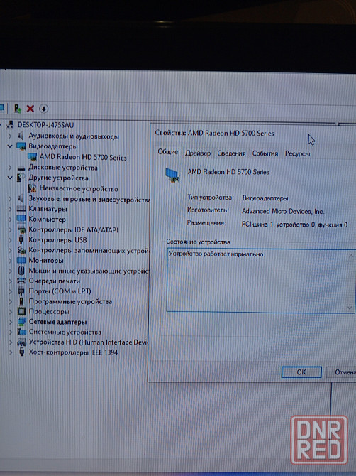Viewport: 356px width, 476px height.
Task: Click the Advanced Micro Devices, Inc. manufacturer text
Action: coord(283,211)
